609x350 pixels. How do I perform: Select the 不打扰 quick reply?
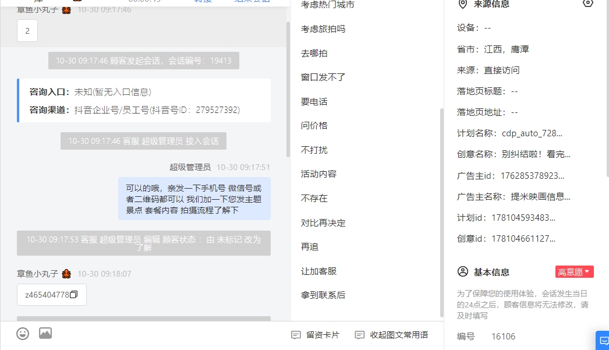[x=314, y=150]
